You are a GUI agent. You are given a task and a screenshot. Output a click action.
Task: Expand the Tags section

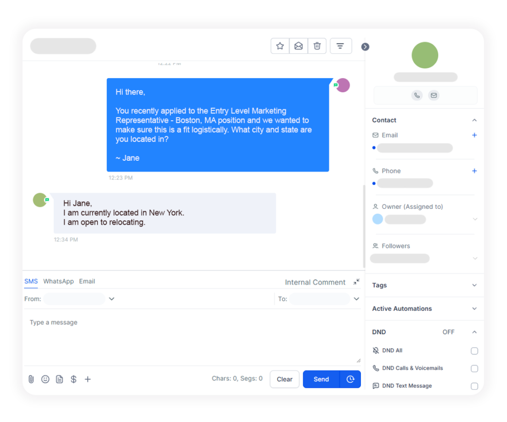coord(424,285)
